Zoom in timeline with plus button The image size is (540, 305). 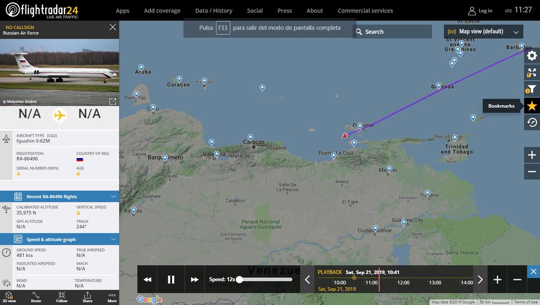click(x=497, y=280)
